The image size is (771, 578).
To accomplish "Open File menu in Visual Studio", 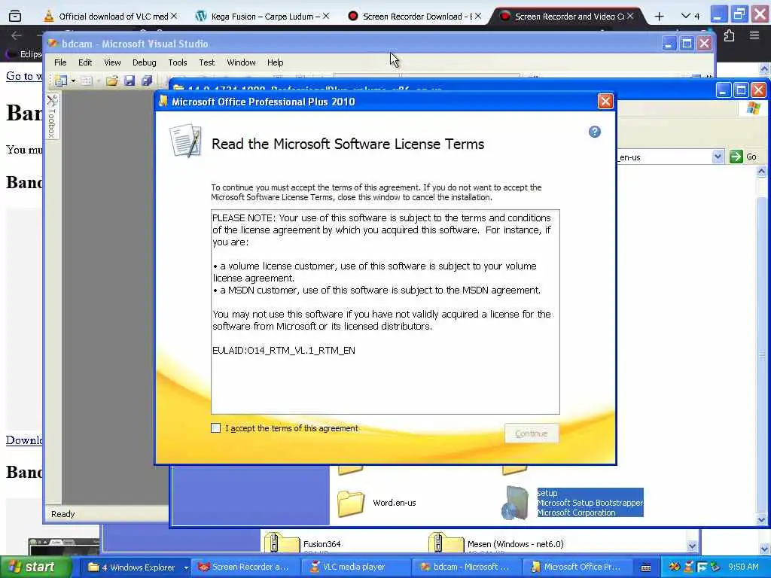I will (x=60, y=62).
